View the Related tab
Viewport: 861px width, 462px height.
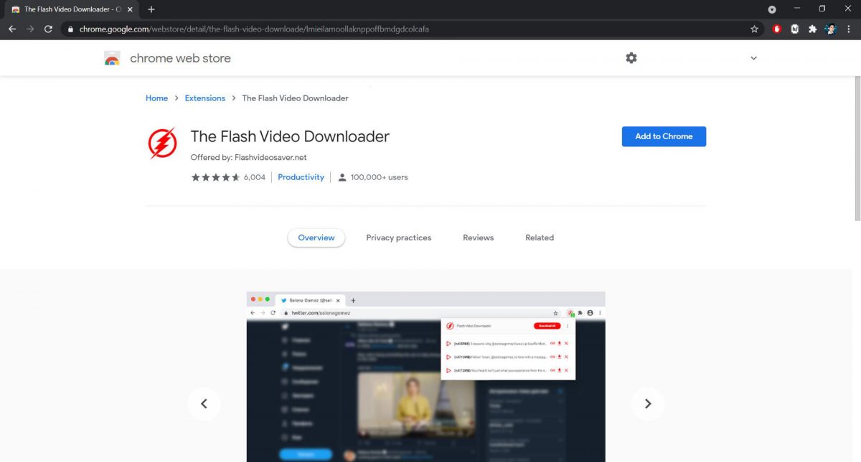[539, 237]
